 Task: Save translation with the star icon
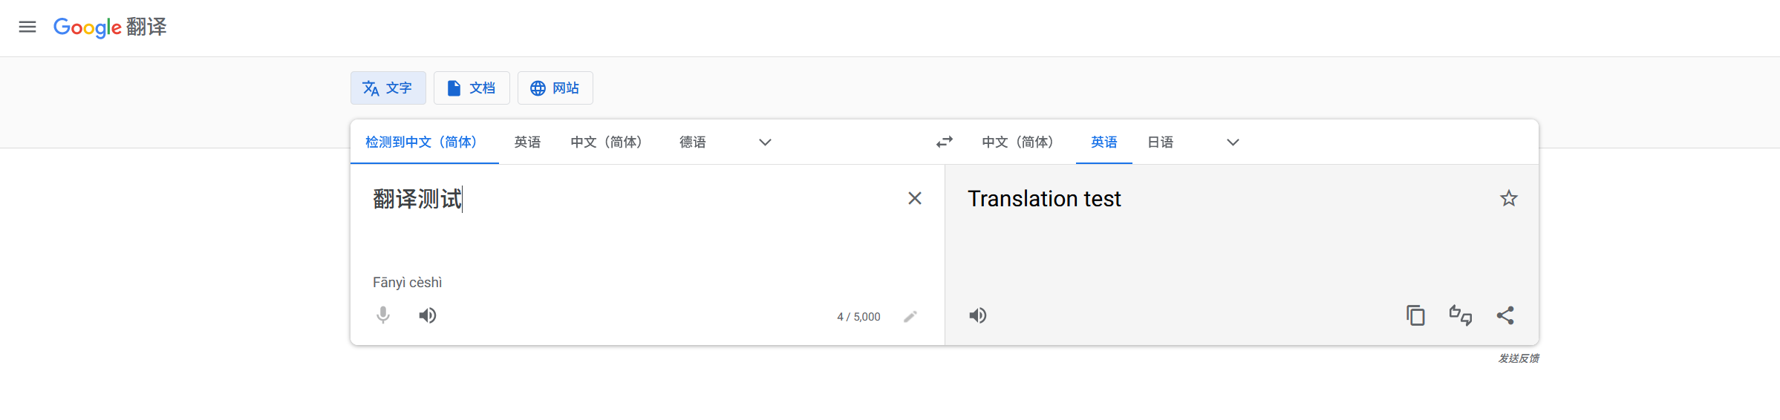(x=1508, y=198)
